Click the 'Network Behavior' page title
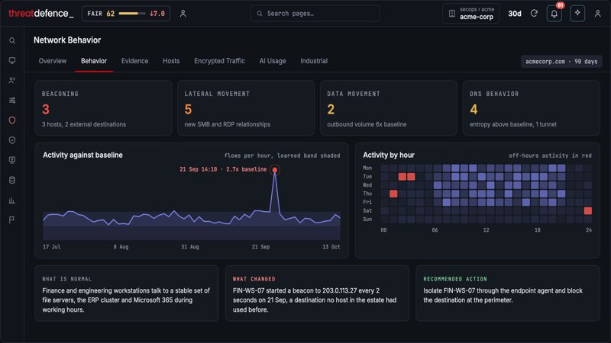Image resolution: width=611 pixels, height=343 pixels. pos(67,40)
